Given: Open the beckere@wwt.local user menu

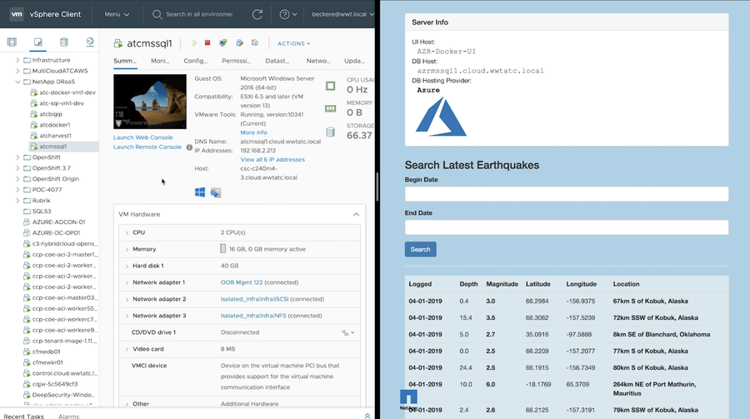Looking at the screenshot, I should tap(342, 14).
